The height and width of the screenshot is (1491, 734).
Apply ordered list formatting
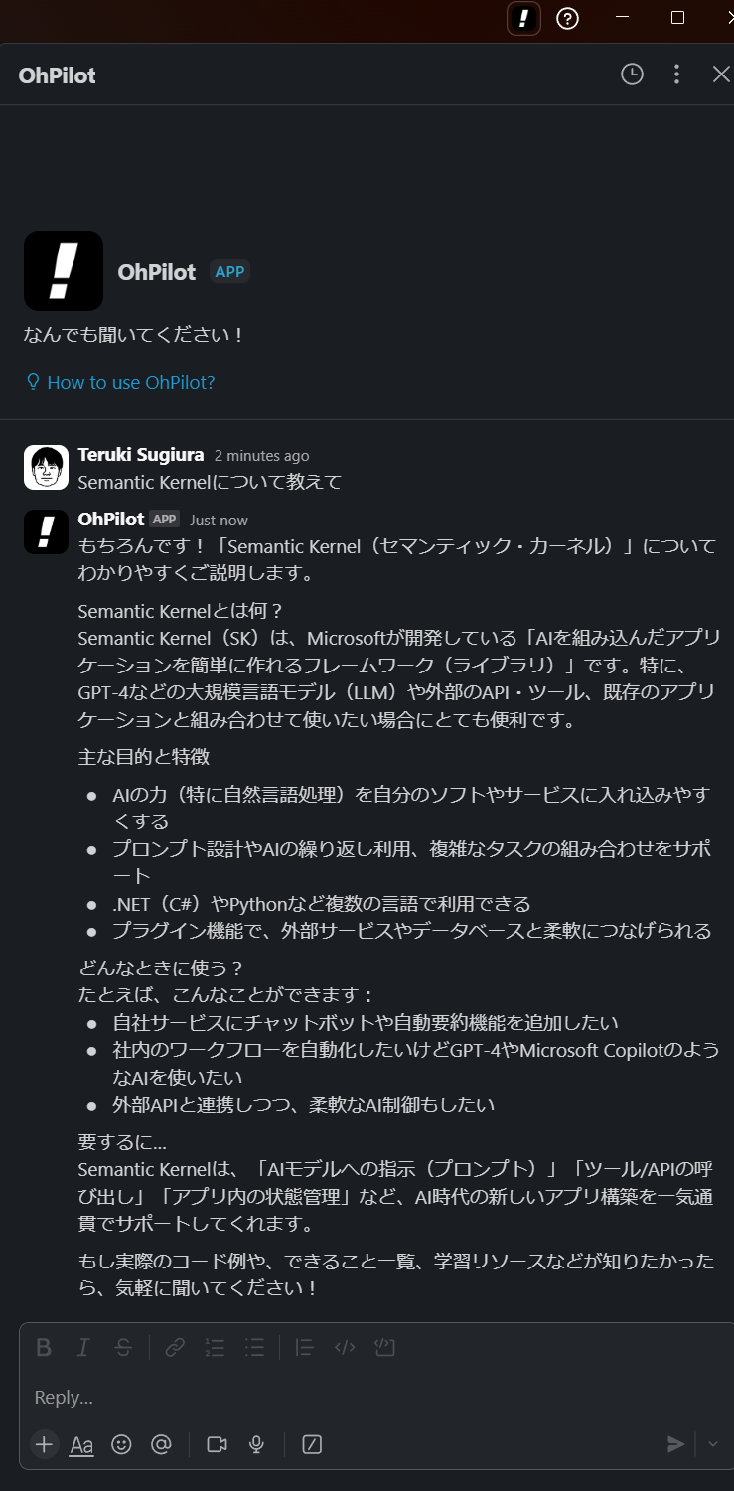click(x=215, y=1347)
